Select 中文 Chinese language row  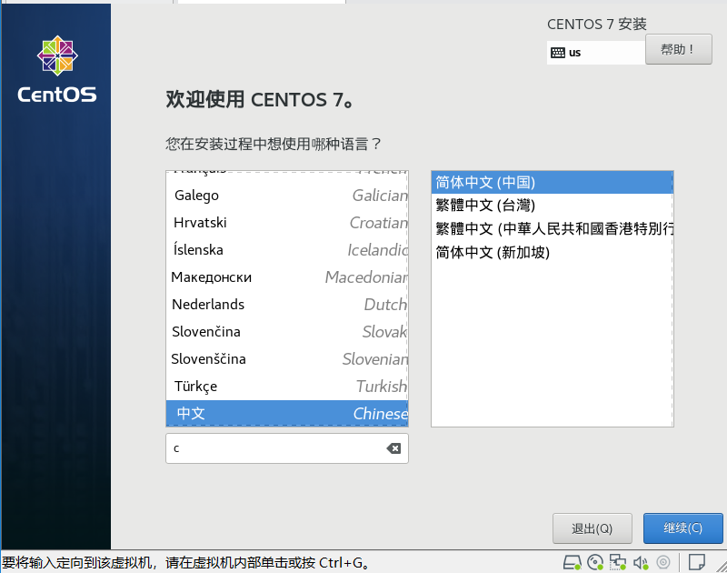point(287,414)
